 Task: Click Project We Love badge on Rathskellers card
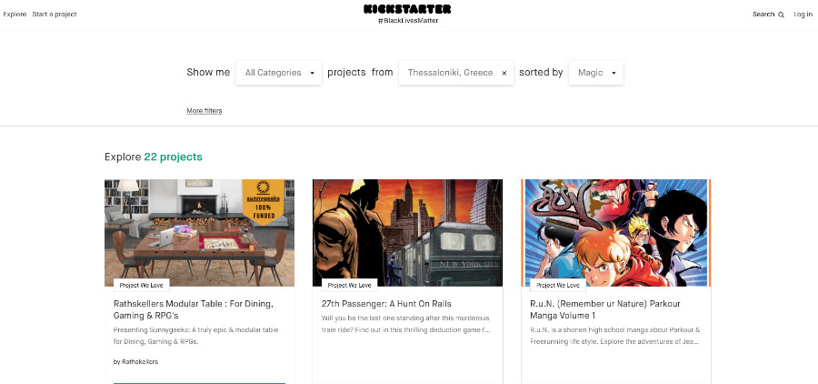tap(142, 285)
